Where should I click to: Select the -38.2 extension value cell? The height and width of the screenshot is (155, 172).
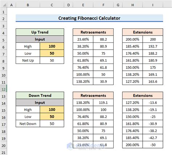coord(153,131)
